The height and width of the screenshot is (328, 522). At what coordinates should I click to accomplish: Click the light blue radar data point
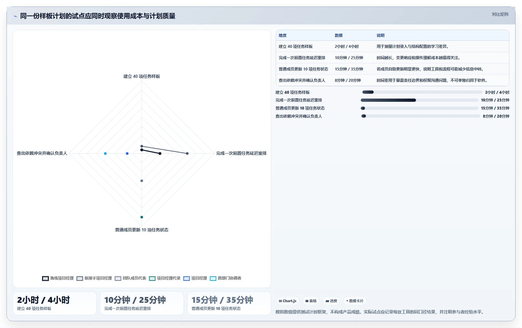coord(105,153)
